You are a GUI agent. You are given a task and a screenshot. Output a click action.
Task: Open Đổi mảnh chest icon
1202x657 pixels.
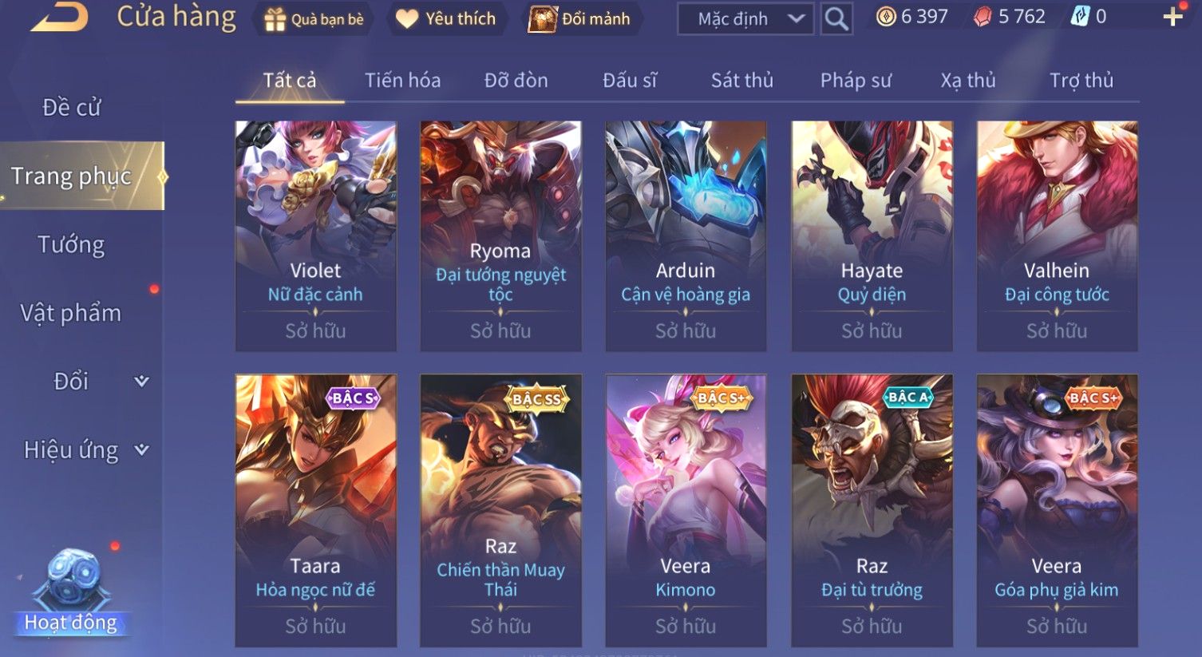click(x=542, y=19)
